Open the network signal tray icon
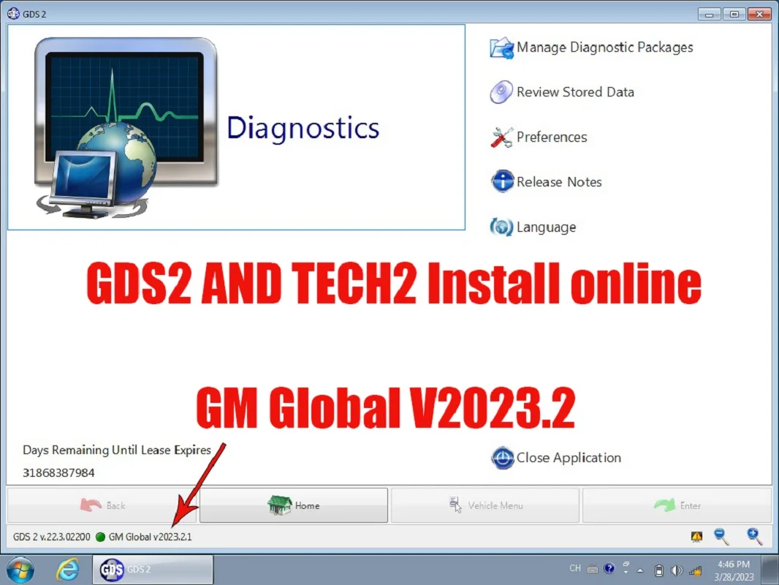 [x=695, y=570]
